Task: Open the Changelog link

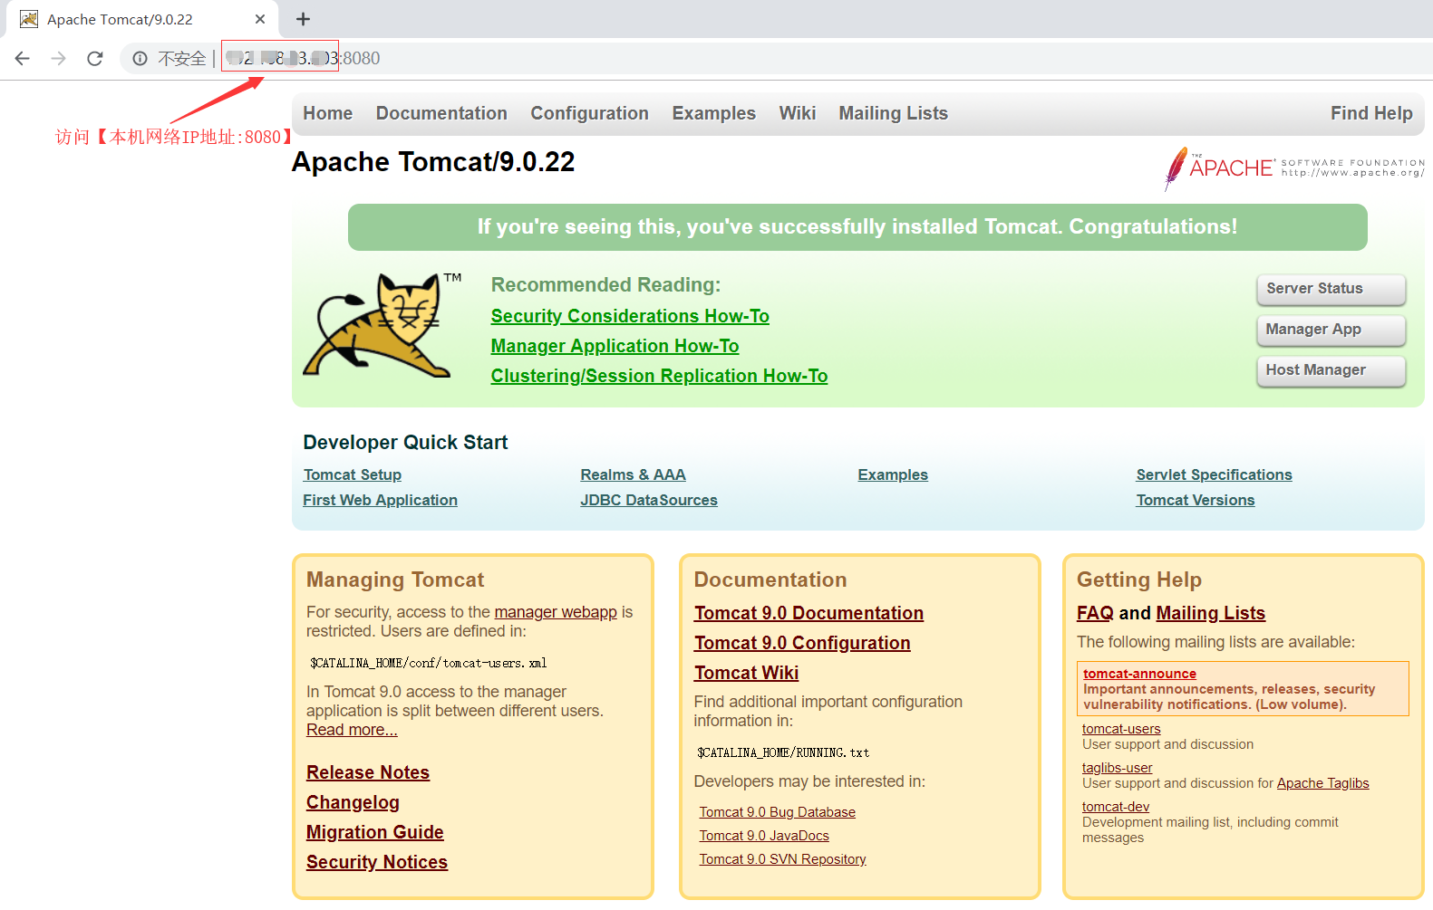Action: coord(353,802)
